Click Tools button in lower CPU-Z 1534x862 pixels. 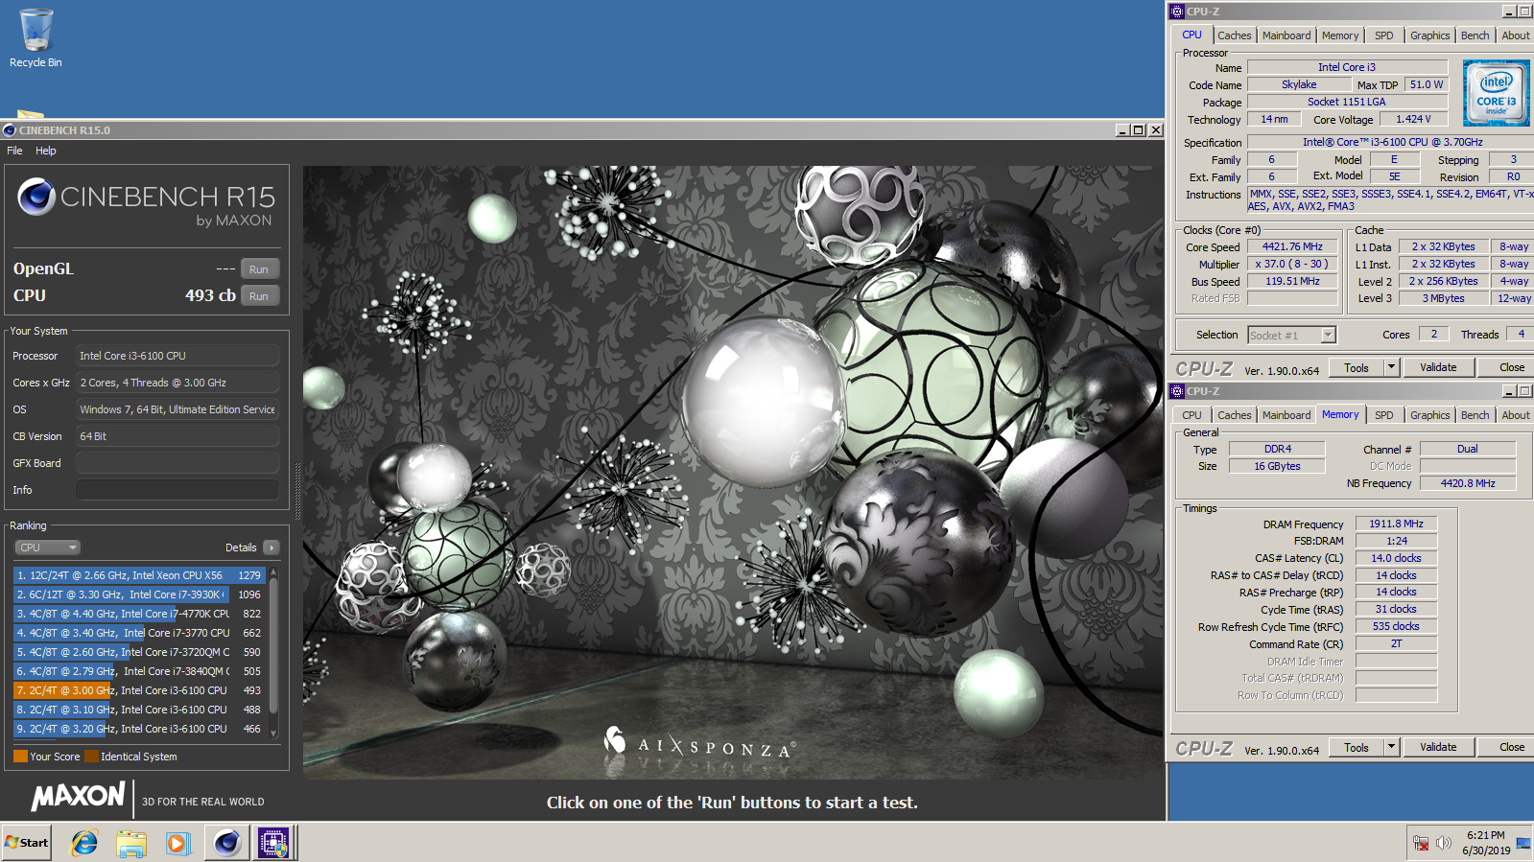click(x=1357, y=747)
